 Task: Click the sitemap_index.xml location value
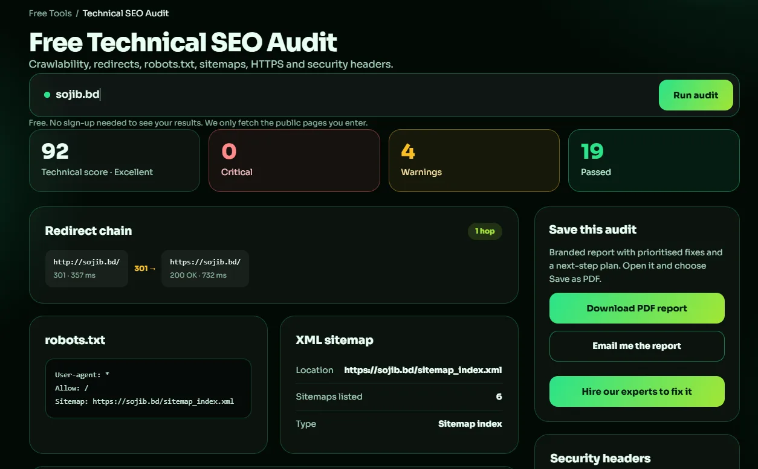coord(423,370)
